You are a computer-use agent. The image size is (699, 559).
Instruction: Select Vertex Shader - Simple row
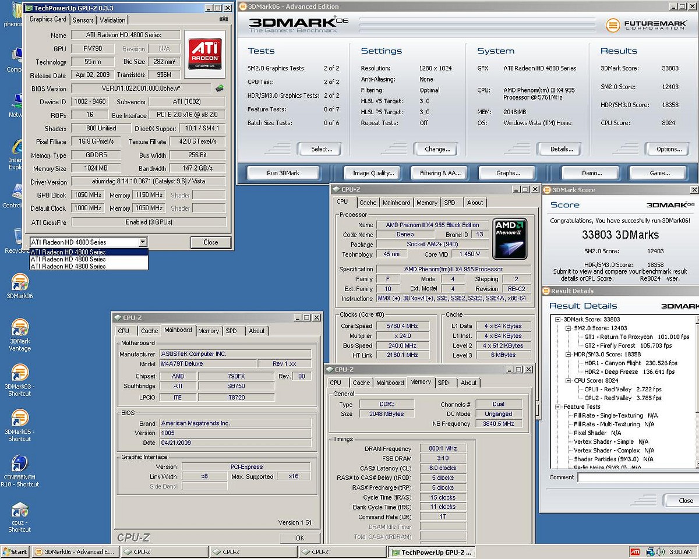610,442
